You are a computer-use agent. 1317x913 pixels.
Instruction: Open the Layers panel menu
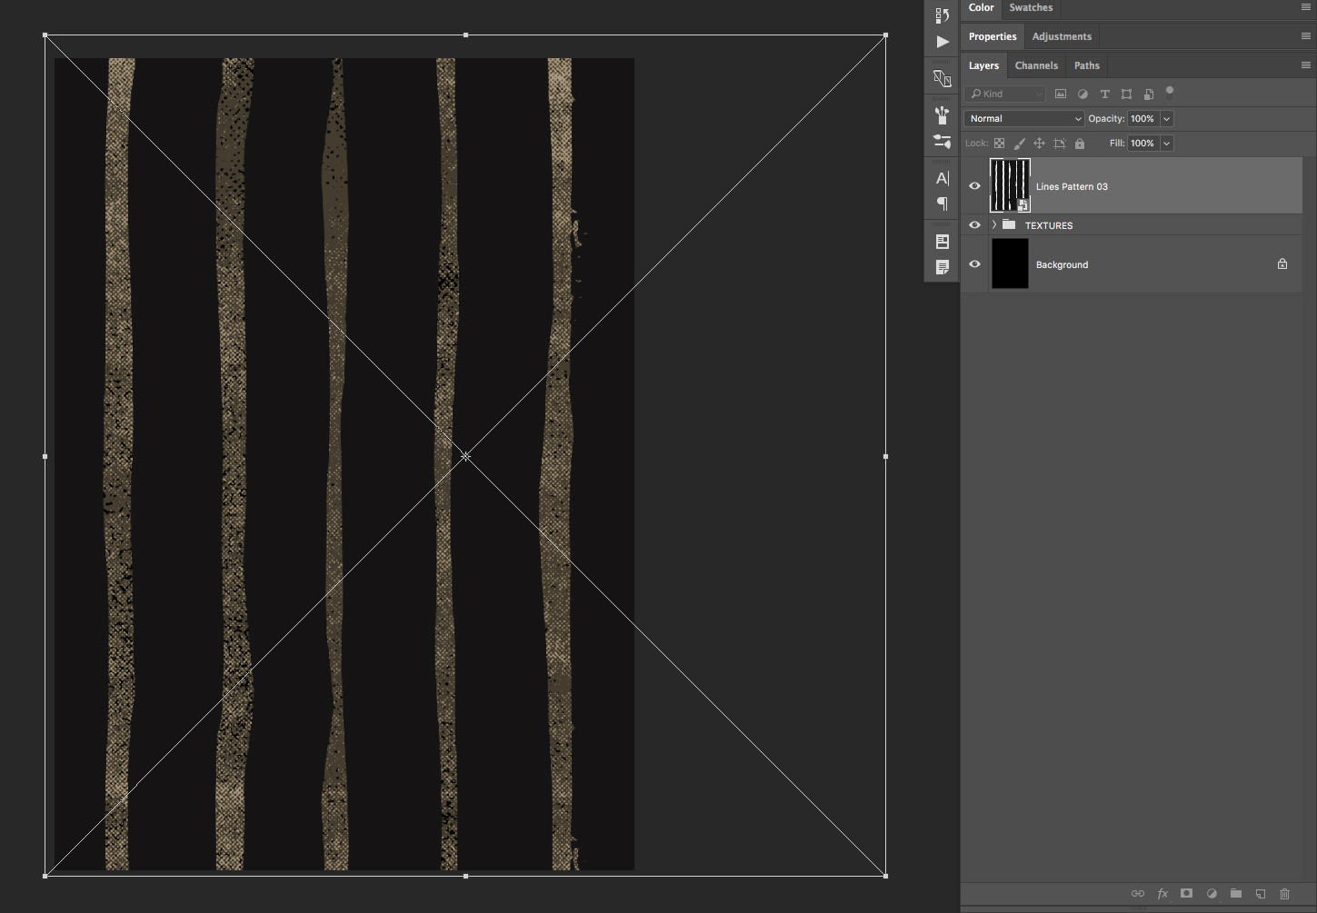pos(1306,65)
